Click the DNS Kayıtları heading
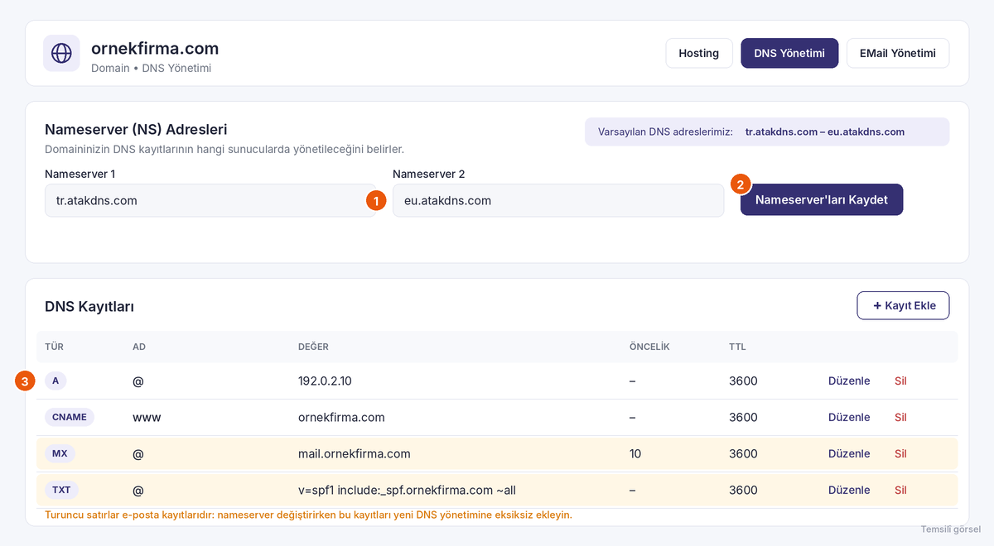 [89, 307]
